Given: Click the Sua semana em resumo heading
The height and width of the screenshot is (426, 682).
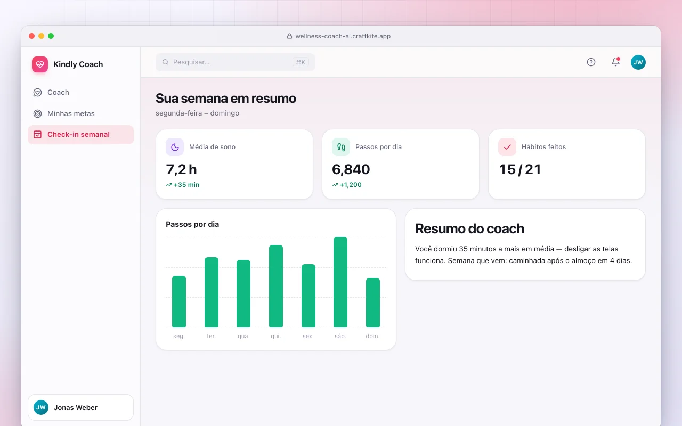Looking at the screenshot, I should [x=226, y=99].
